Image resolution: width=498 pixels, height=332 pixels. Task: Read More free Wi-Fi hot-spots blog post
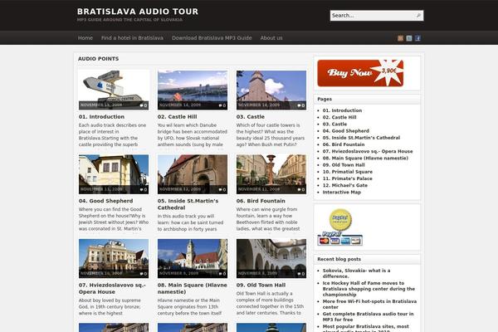[x=369, y=304]
